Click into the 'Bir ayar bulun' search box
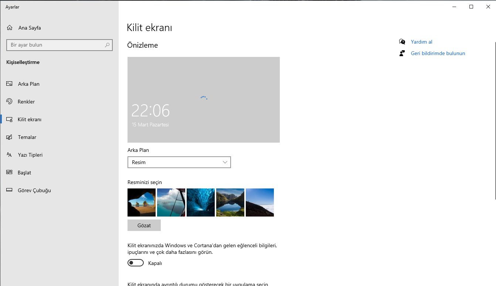The height and width of the screenshot is (286, 496). point(59,45)
